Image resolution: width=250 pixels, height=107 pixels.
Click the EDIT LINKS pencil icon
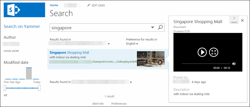pyautogui.click(x=89, y=5)
